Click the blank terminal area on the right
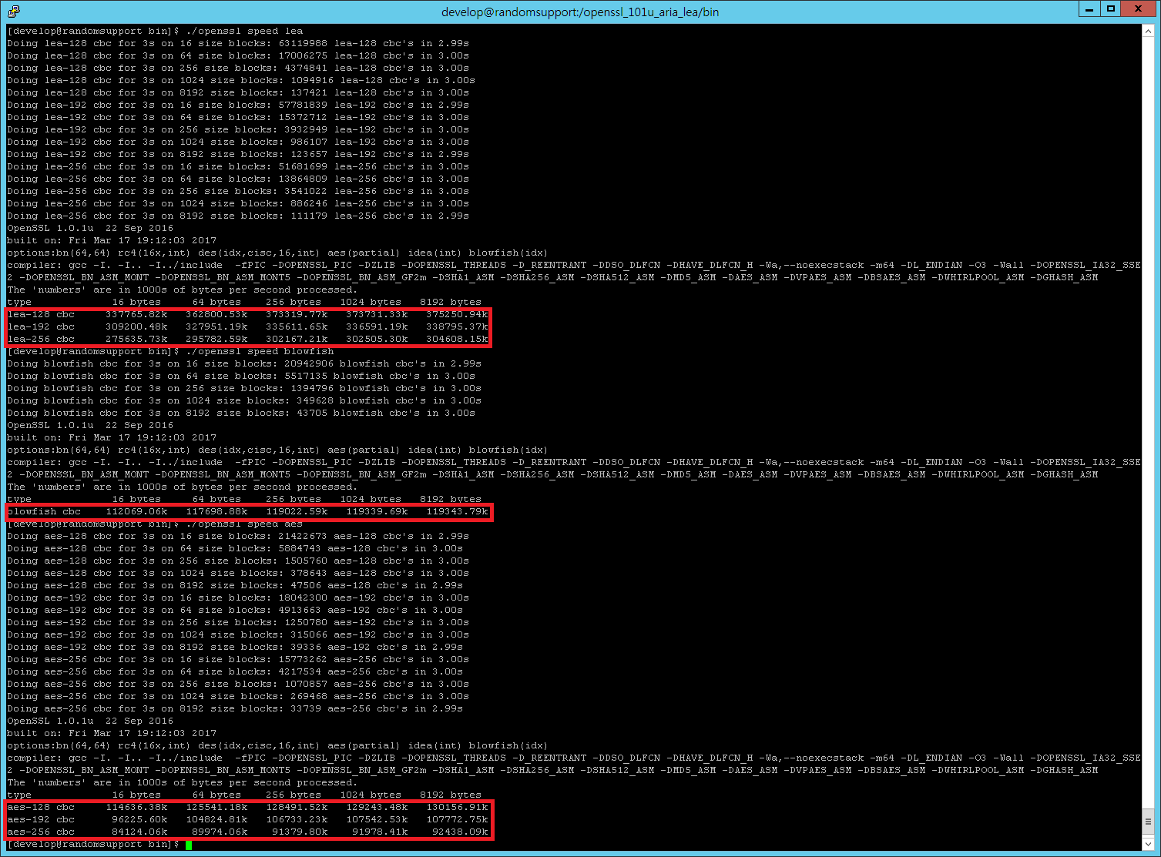The height and width of the screenshot is (857, 1161). (847, 385)
